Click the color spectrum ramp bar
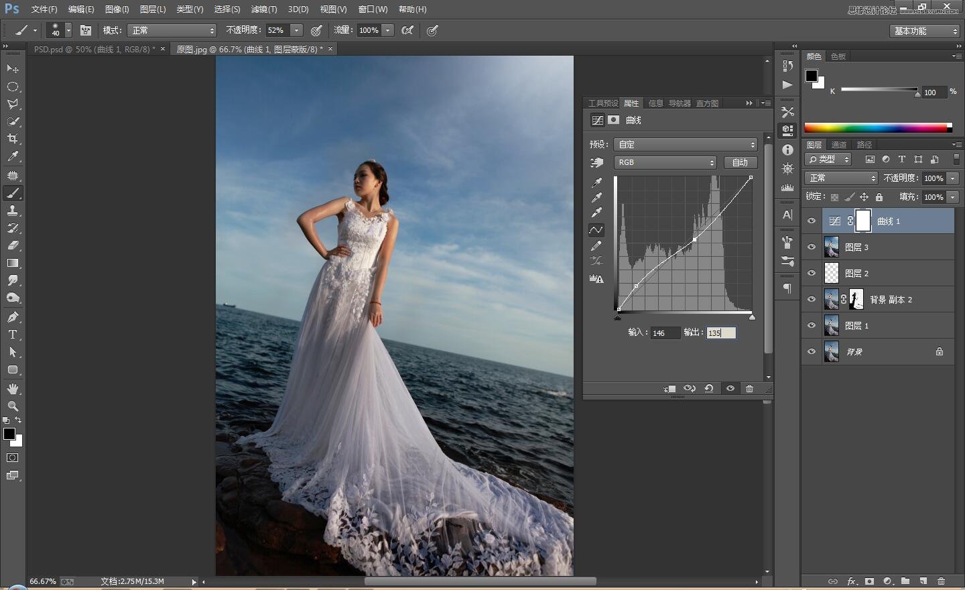The height and width of the screenshot is (590, 965). point(877,127)
